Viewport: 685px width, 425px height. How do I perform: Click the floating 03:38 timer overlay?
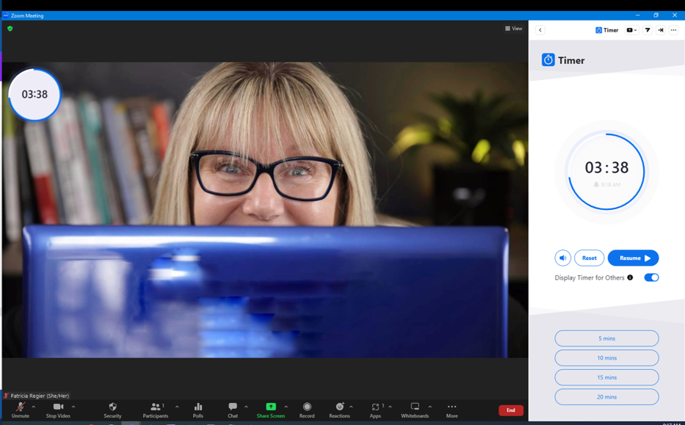(35, 95)
